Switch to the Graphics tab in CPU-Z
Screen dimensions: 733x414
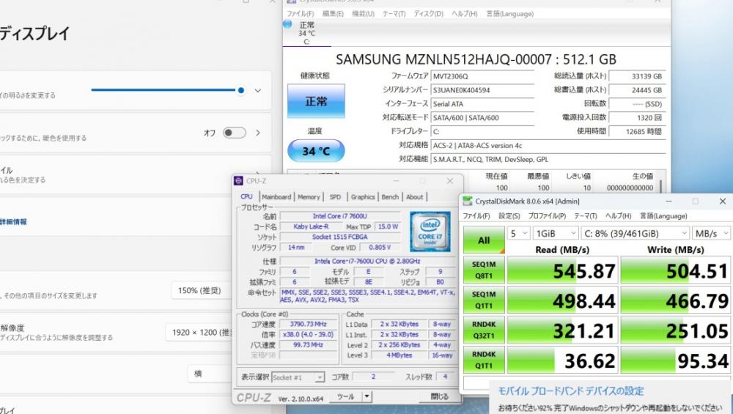click(x=363, y=197)
